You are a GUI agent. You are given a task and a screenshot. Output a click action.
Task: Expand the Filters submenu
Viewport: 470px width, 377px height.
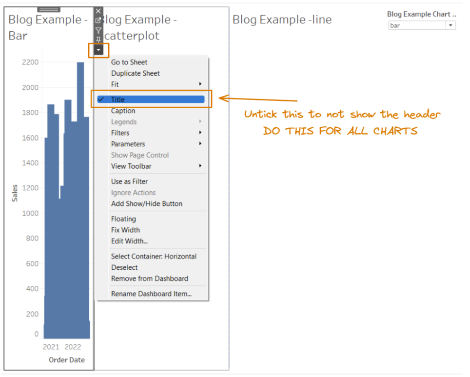[120, 133]
